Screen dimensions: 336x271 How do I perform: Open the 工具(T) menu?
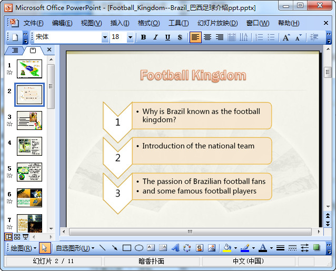tap(179, 23)
